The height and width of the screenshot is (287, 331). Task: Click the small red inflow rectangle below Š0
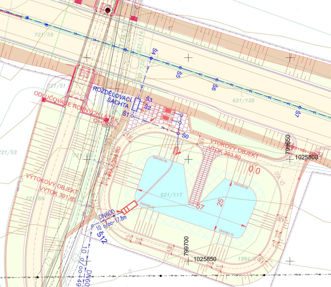click(x=176, y=151)
